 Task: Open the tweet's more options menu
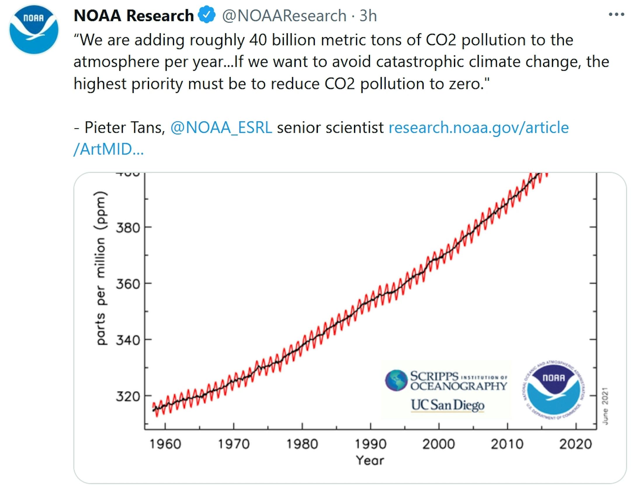click(616, 15)
